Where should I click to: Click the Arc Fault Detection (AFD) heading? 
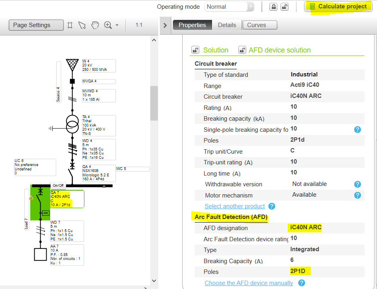point(231,217)
